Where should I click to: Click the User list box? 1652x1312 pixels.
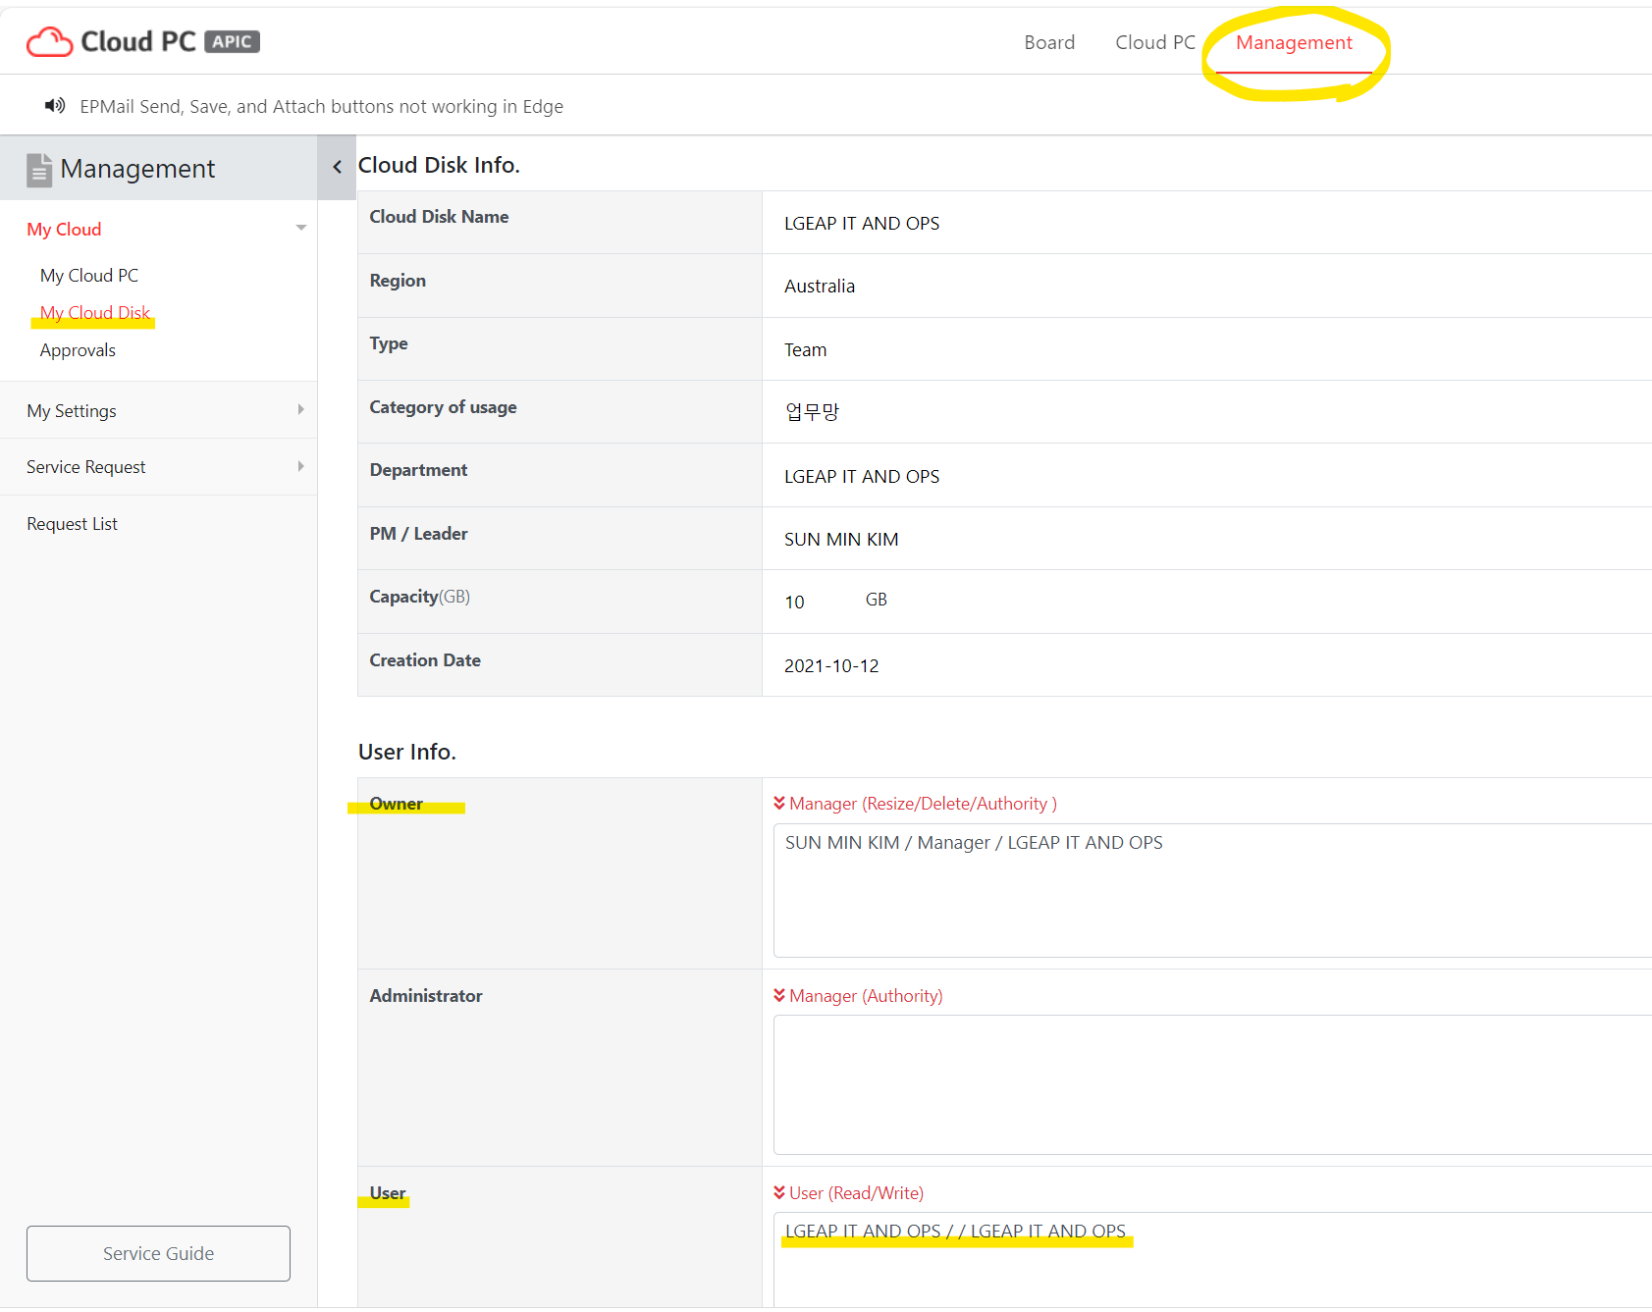point(1212,1260)
